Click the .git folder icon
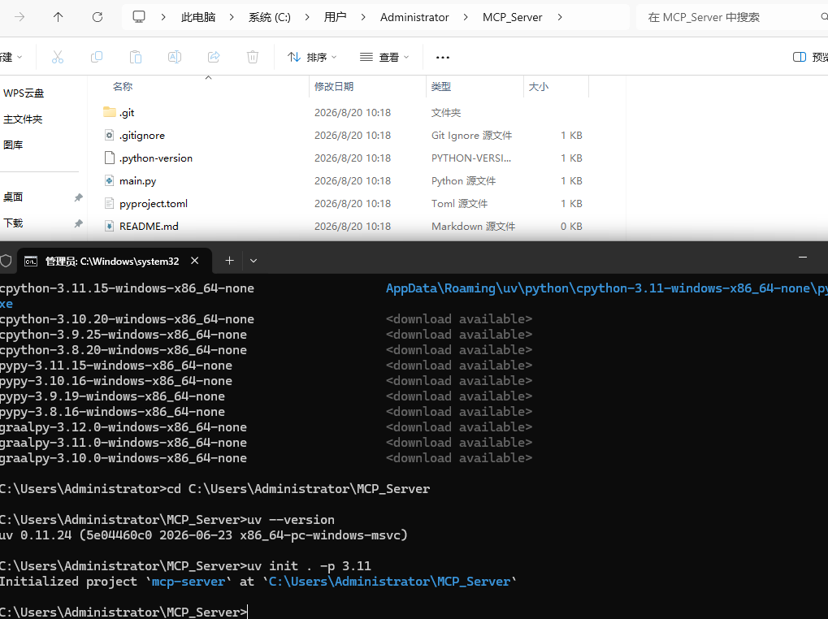828x619 pixels. tap(110, 112)
